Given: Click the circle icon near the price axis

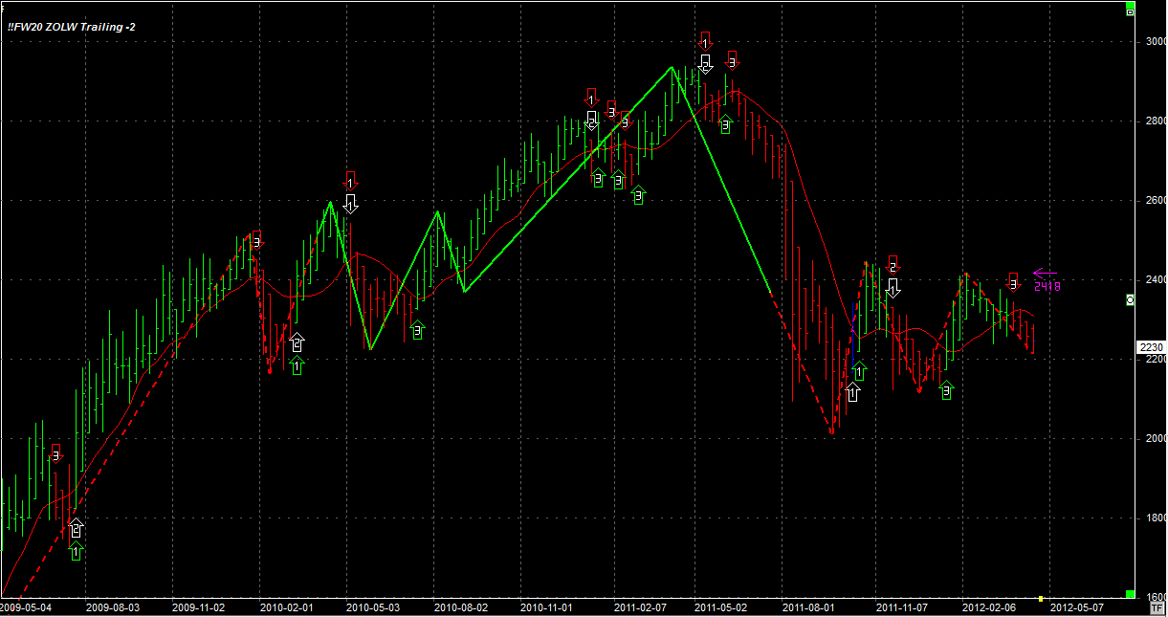Looking at the screenshot, I should pos(1130,299).
